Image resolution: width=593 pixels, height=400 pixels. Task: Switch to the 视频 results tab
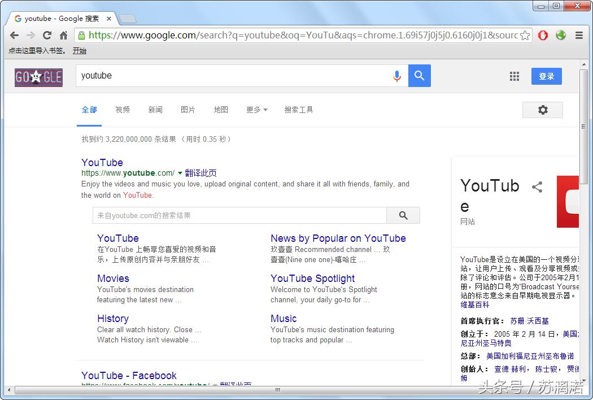pos(123,110)
